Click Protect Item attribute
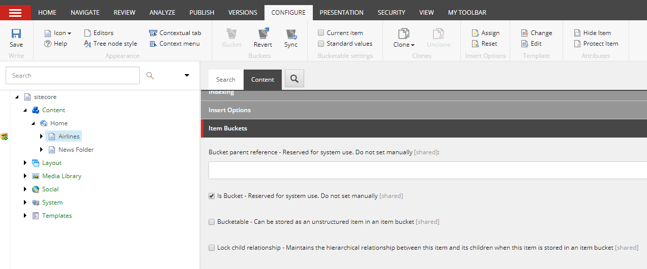647x269 pixels. tap(596, 44)
